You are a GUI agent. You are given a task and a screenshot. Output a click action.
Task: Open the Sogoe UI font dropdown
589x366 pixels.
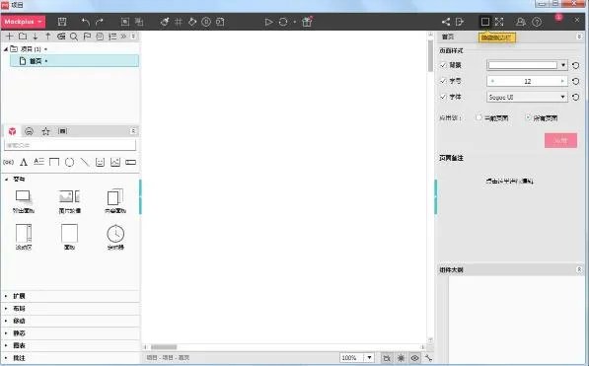(x=527, y=97)
